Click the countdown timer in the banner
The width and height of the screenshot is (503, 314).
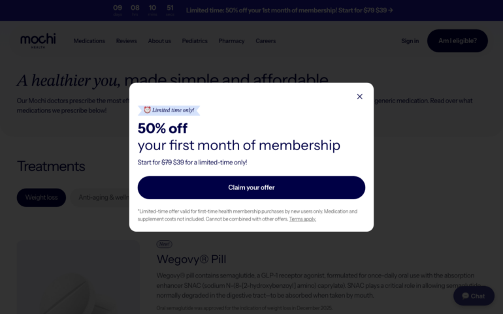(143, 10)
